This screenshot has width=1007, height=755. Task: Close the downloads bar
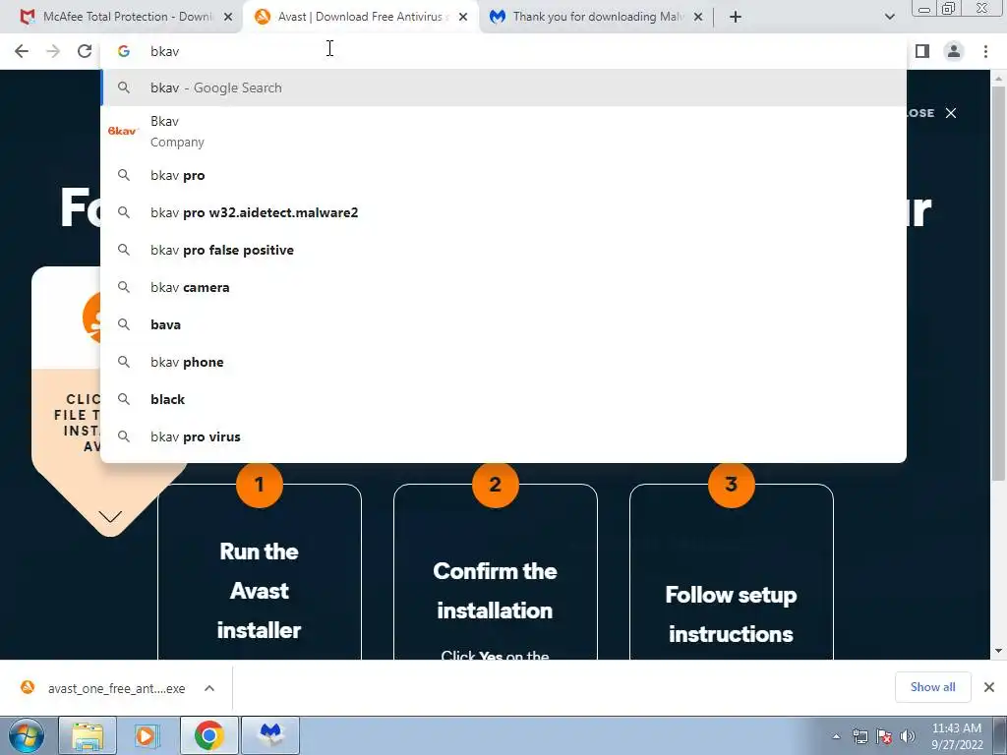989,687
